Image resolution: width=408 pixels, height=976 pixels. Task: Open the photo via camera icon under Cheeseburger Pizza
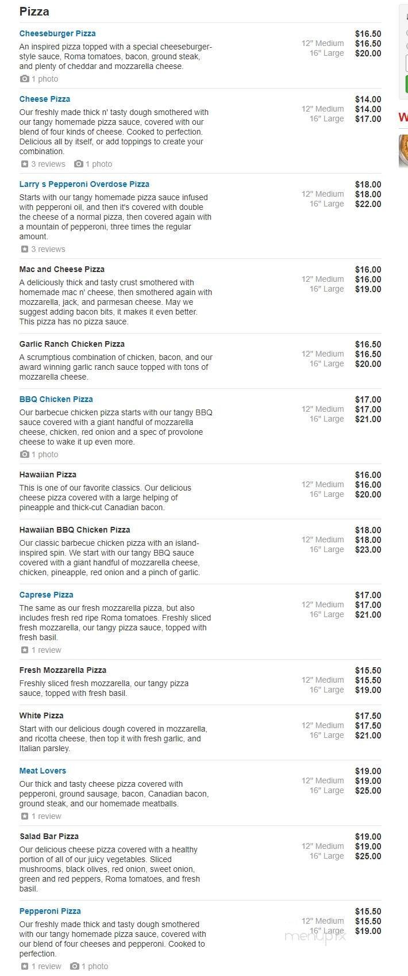24,79
